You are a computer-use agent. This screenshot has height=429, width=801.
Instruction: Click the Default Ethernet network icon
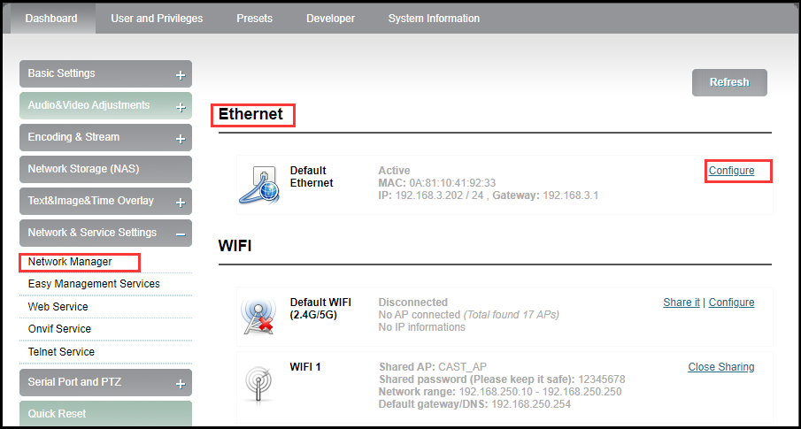point(259,185)
